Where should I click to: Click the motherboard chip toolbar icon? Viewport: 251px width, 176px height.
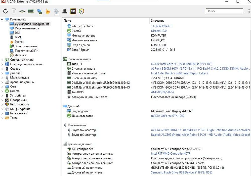(x=22, y=11)
